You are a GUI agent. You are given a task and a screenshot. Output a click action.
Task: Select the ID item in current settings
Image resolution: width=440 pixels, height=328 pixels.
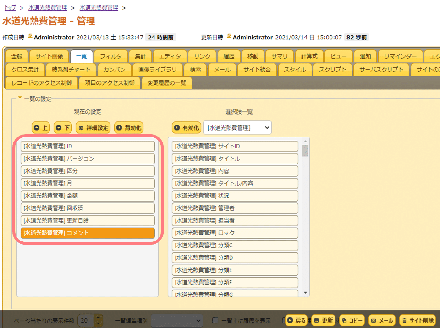88,146
